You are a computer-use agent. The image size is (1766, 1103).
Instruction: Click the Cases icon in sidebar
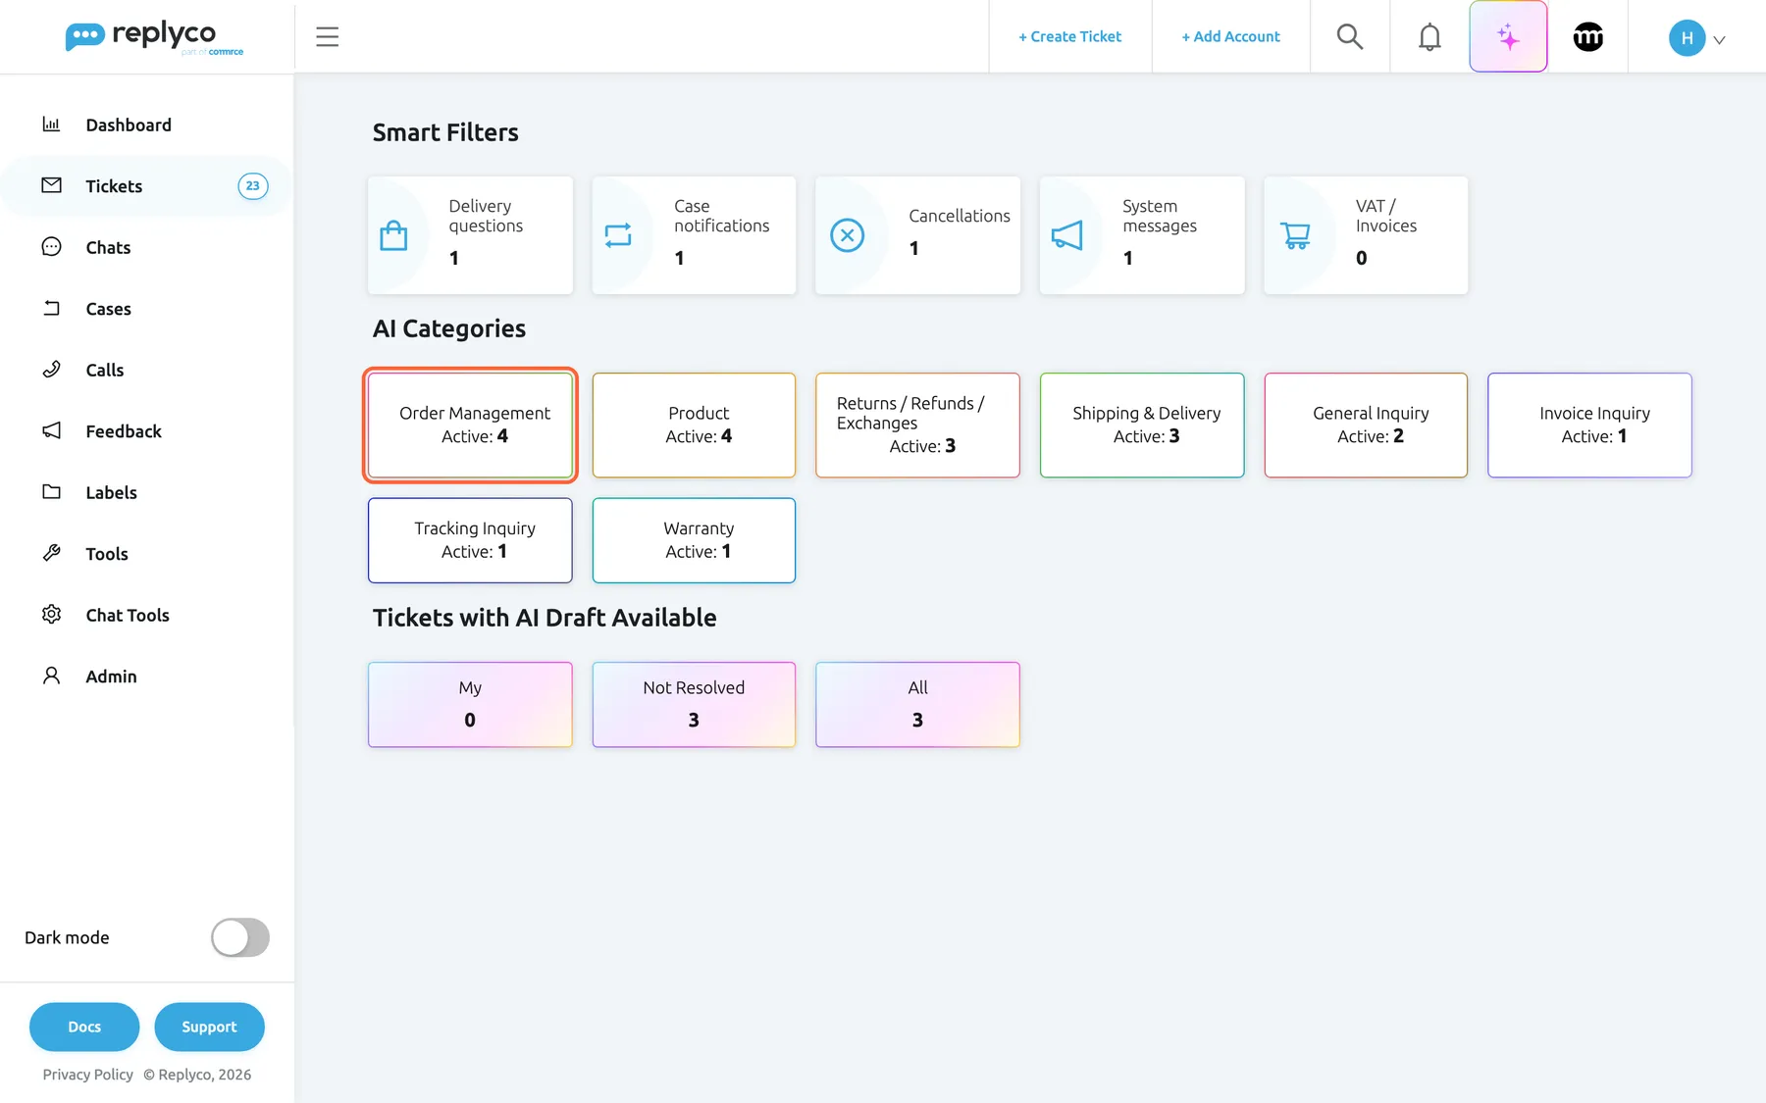pyautogui.click(x=51, y=308)
